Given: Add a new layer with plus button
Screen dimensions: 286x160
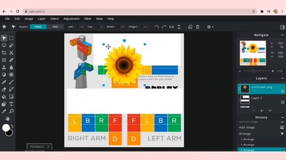Looking at the screenshot, I should [261, 111].
